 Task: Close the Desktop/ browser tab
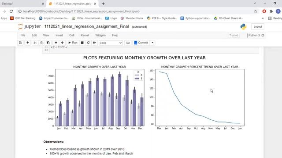tap(43, 4)
